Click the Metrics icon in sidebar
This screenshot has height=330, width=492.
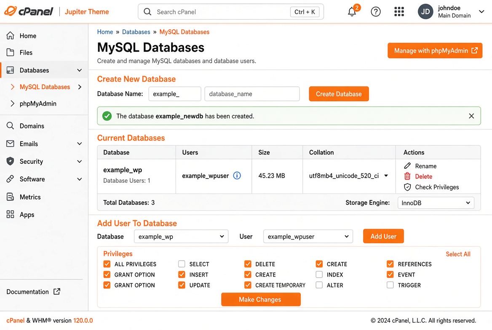[x=11, y=197]
